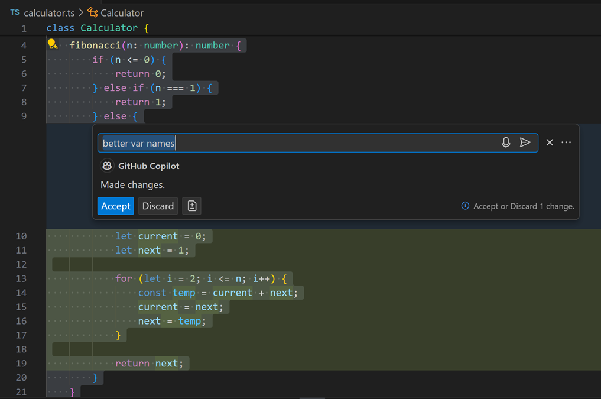
Task: Click the 'for' keyword on line 13
Action: pyautogui.click(x=124, y=278)
